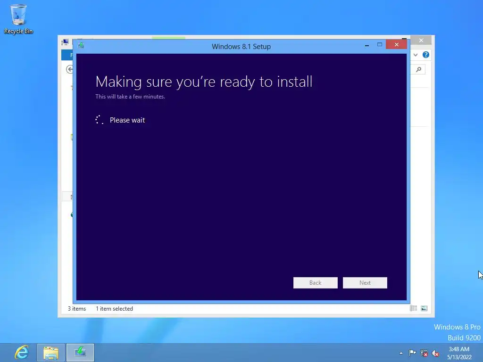Open File Explorer help question-mark icon
This screenshot has height=362, width=483.
[426, 55]
